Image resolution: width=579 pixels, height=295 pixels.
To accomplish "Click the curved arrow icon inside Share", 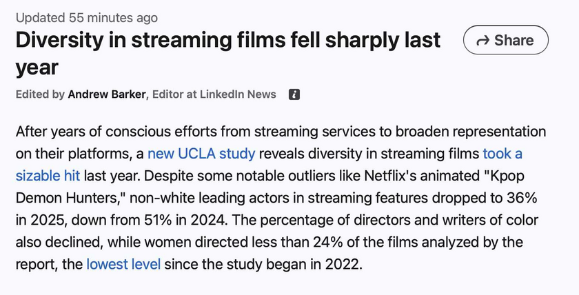I will pos(483,40).
